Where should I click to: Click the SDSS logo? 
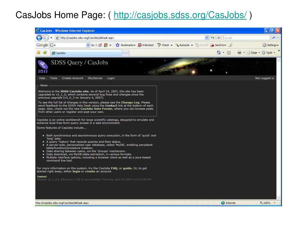pyautogui.click(x=43, y=67)
